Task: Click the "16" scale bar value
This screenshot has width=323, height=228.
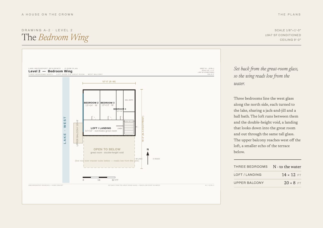Action: coord(99,180)
